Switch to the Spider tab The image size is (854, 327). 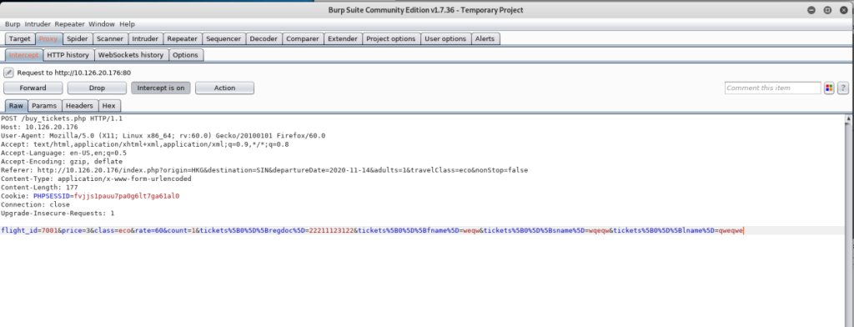(x=78, y=38)
